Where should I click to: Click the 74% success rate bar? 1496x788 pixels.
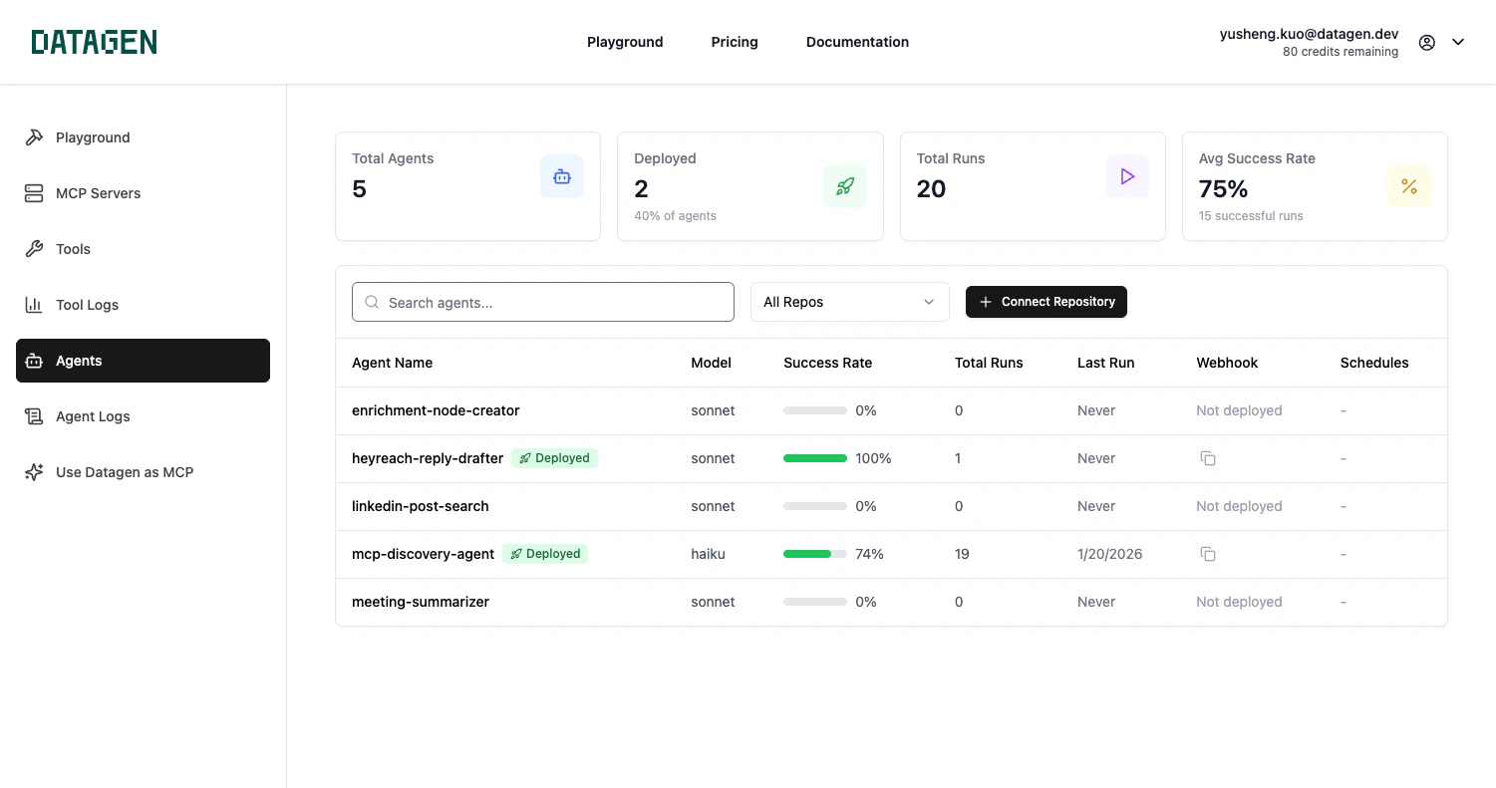tap(815, 554)
